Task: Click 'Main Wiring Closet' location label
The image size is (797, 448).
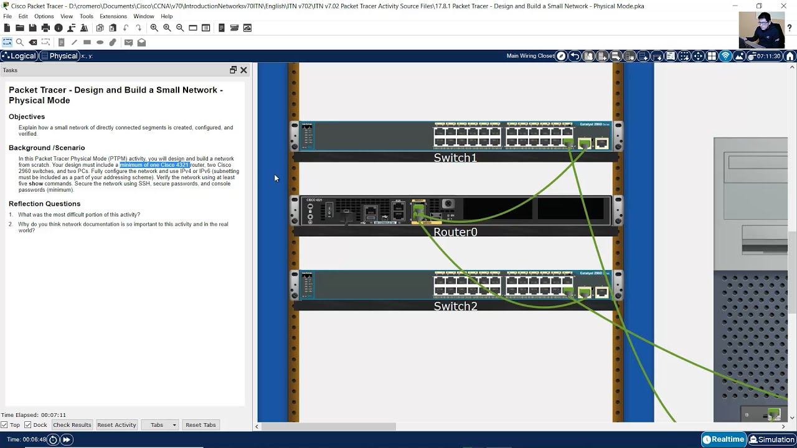Action: click(531, 56)
